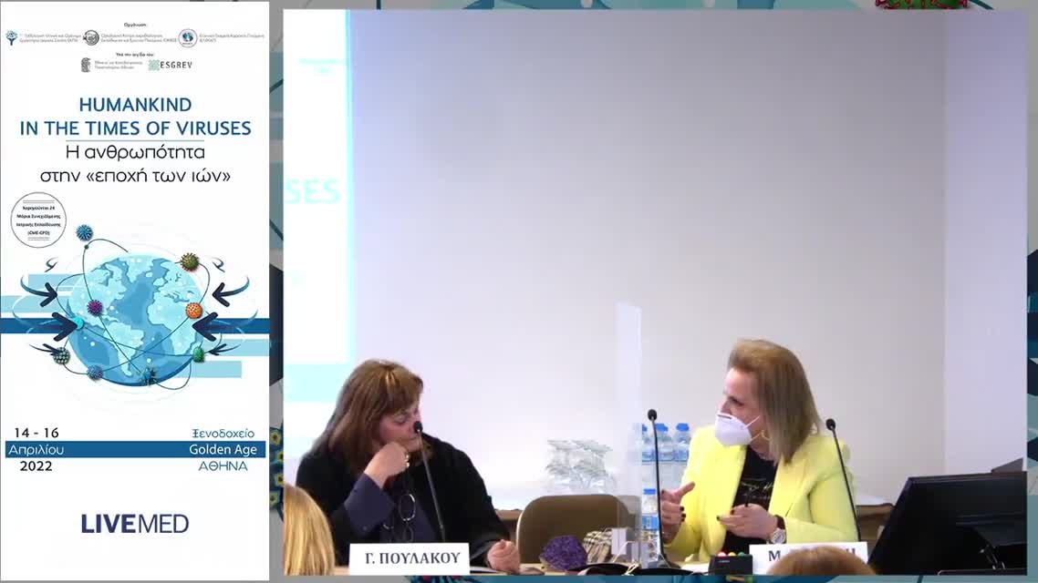Click the circular CME-CPD credits badge
The width and height of the screenshot is (1038, 583).
point(38,220)
